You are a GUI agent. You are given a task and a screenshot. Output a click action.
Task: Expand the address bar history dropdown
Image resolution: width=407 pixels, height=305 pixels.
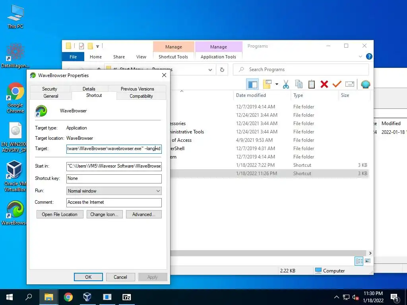tap(210, 69)
